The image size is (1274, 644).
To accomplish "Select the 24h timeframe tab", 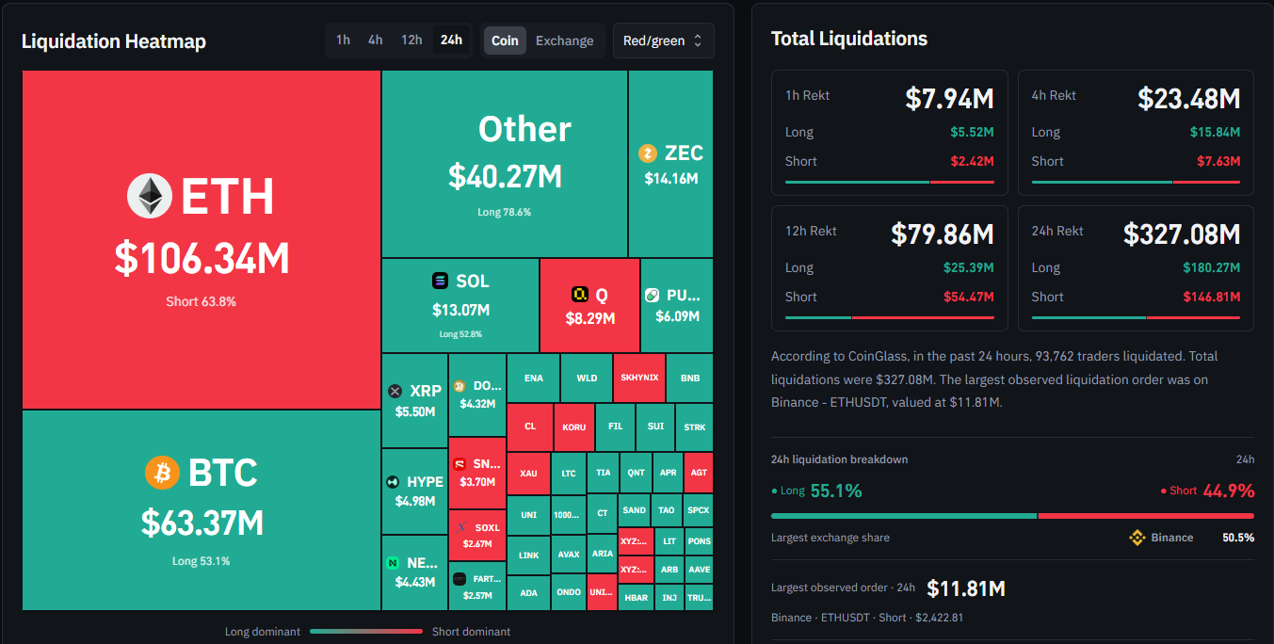I will coord(451,40).
